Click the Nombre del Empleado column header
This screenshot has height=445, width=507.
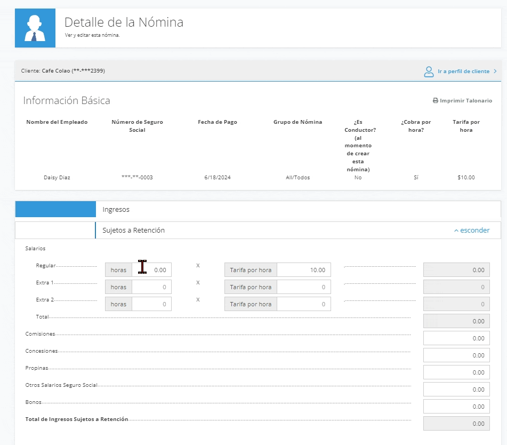coord(57,122)
